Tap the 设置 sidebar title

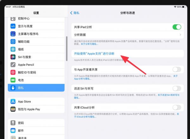point(36,13)
